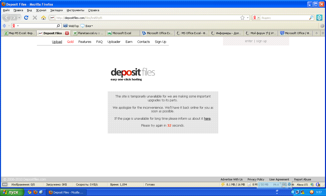The width and height of the screenshot is (326, 196).
Task: Open the Privacy Policy footer link
Action: pyautogui.click(x=256, y=179)
